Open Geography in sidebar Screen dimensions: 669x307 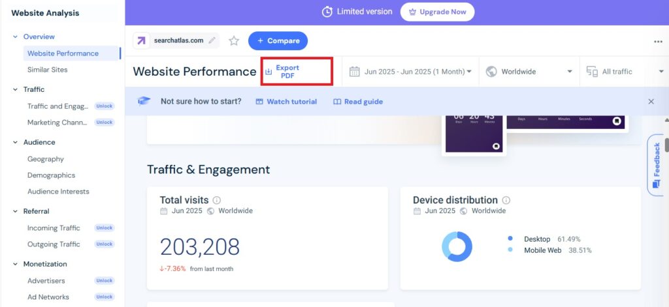click(x=46, y=159)
